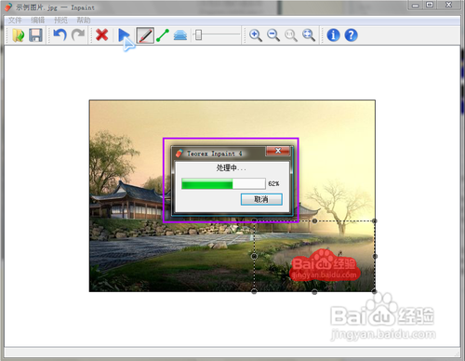This screenshot has height=361, width=465.
Task: Click the 62% progress percentage label
Action: coord(273,183)
